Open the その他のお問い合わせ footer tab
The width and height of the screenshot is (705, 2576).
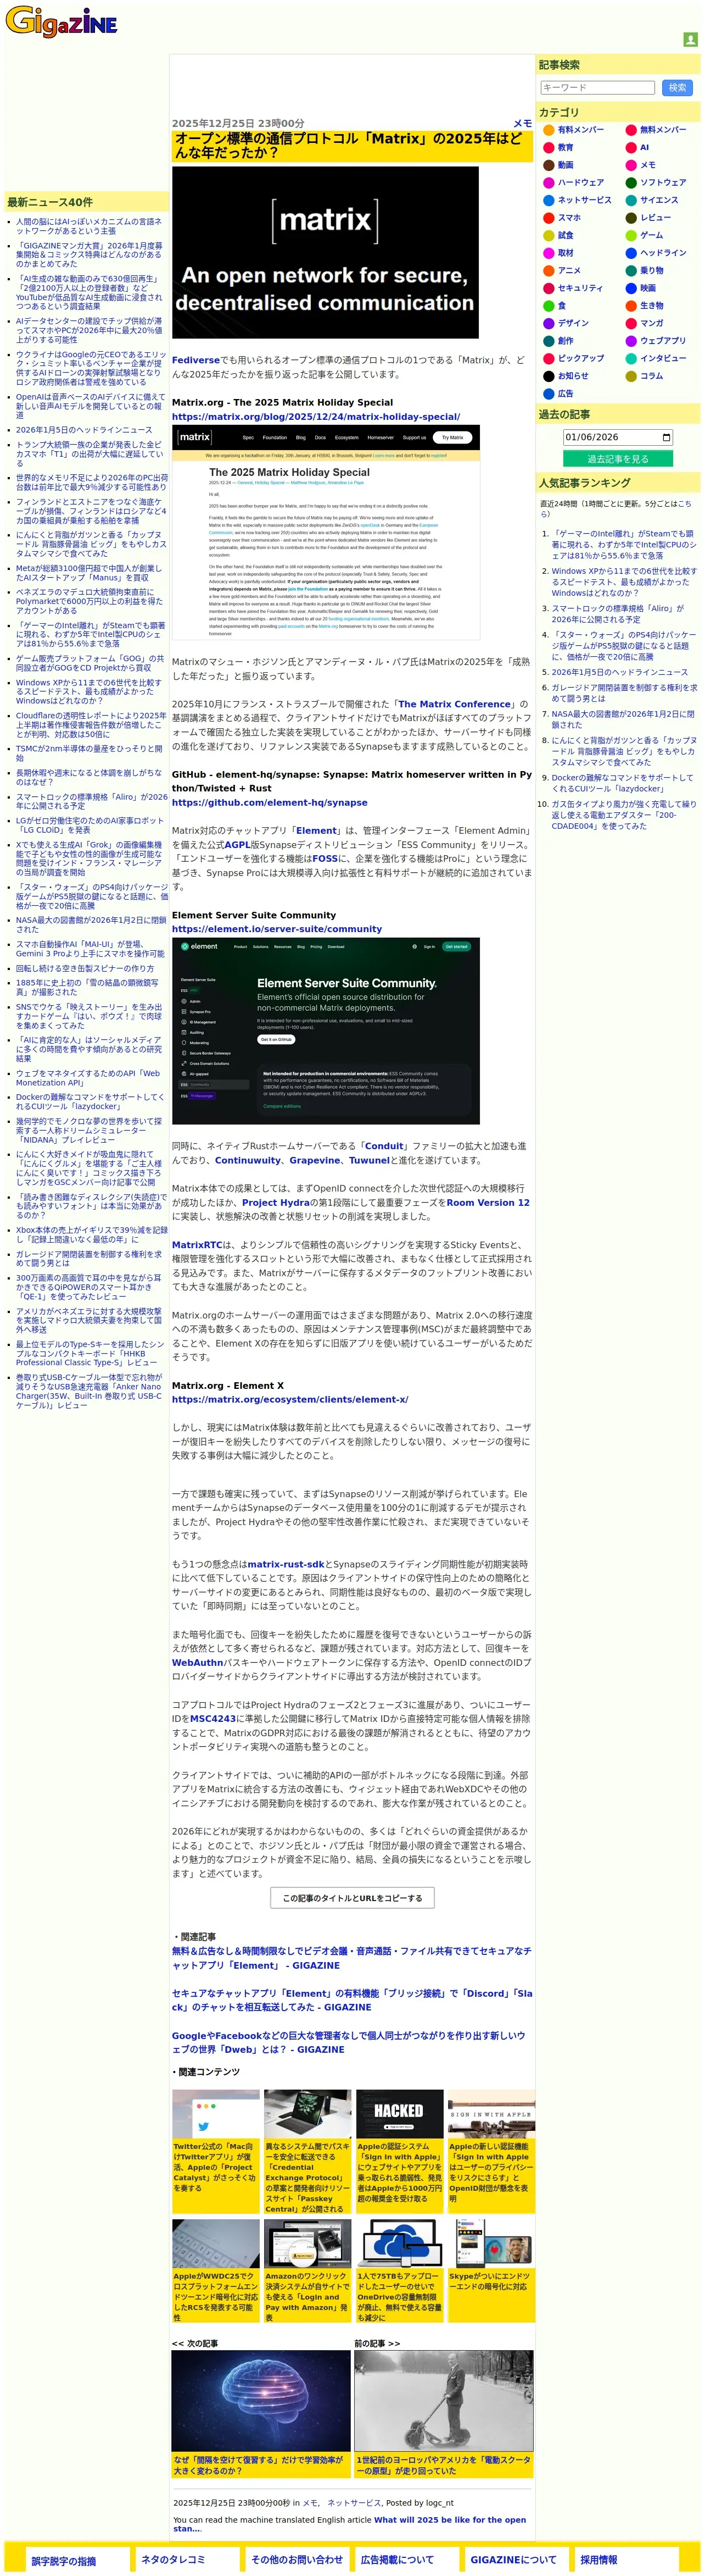(x=296, y=2560)
